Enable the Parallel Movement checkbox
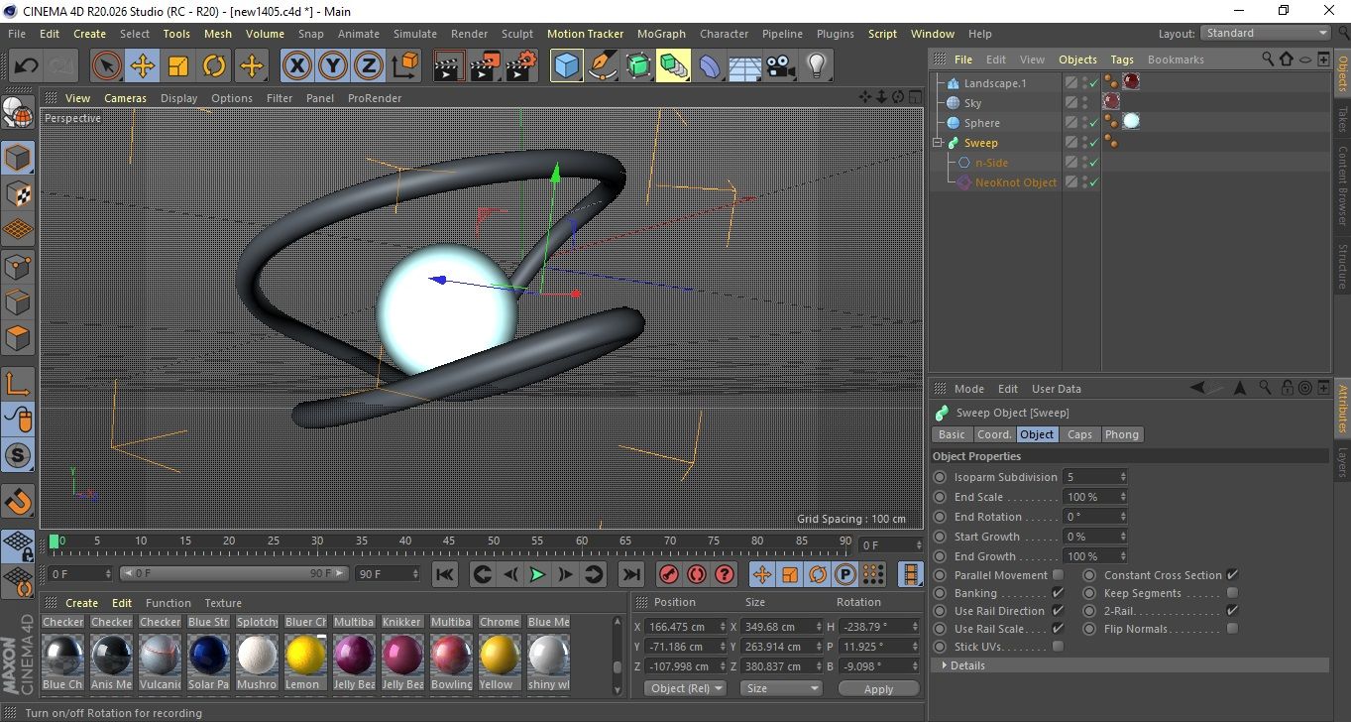Viewport: 1351px width, 722px height. pyautogui.click(x=1058, y=575)
